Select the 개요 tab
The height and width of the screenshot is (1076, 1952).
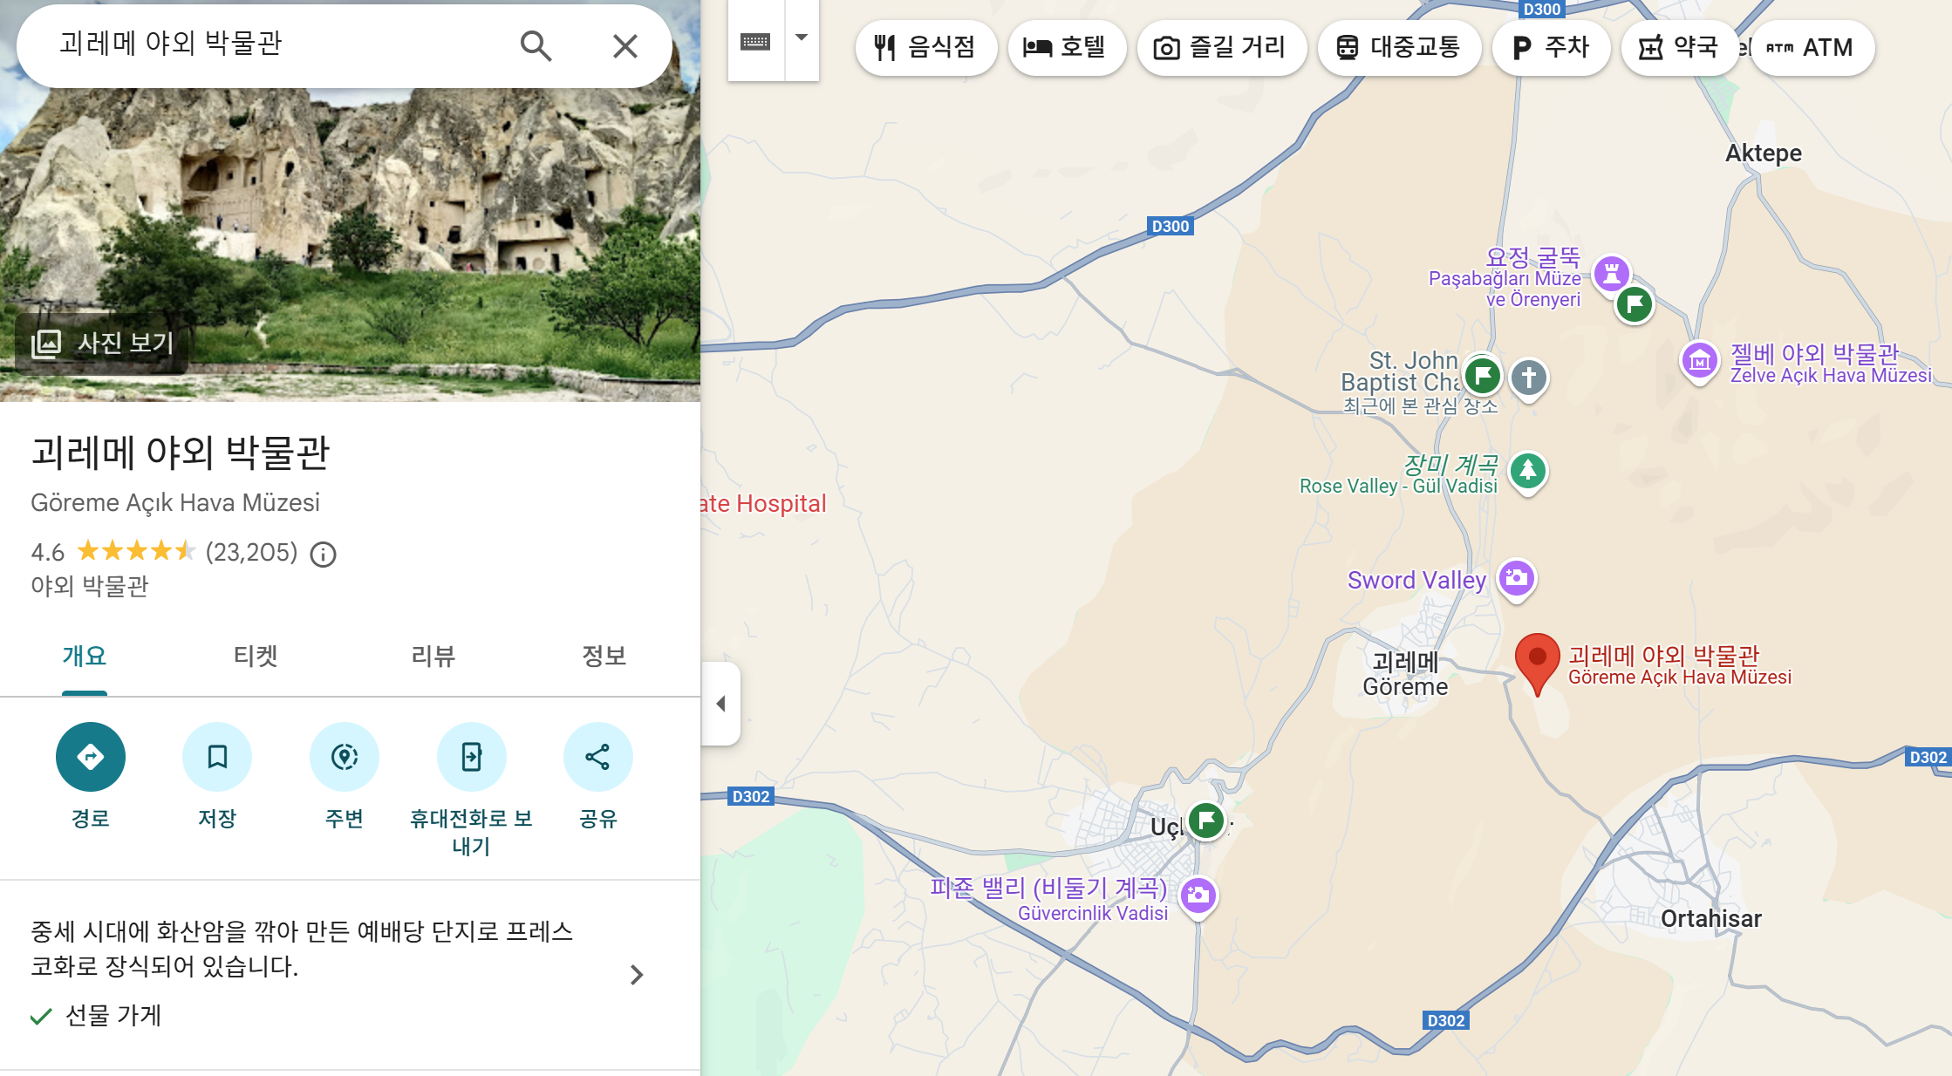point(85,656)
